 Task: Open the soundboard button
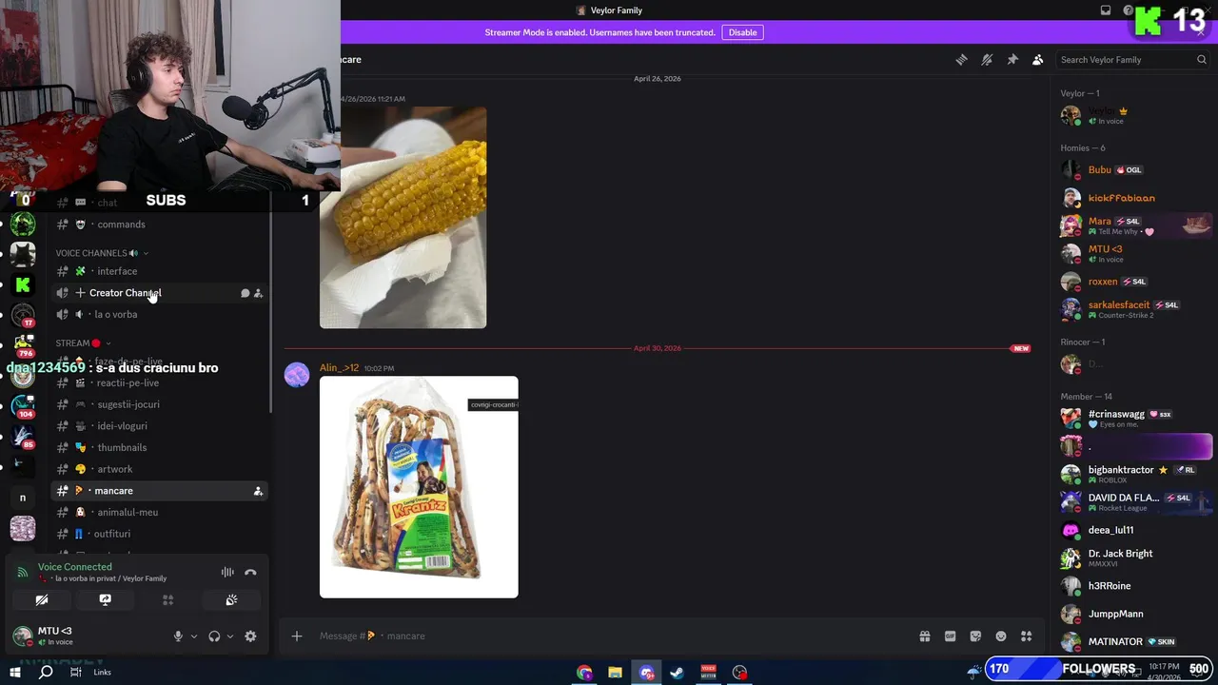click(x=231, y=600)
